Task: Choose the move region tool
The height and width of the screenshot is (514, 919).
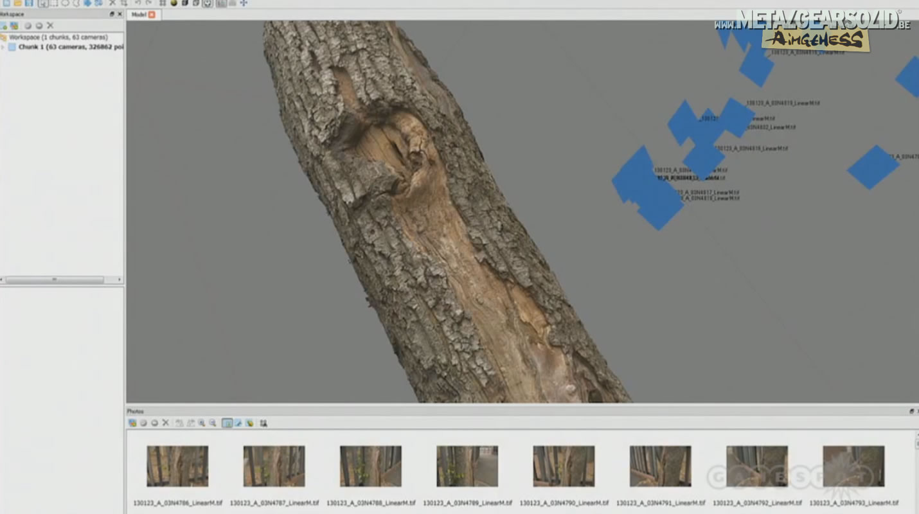Action: (x=87, y=3)
